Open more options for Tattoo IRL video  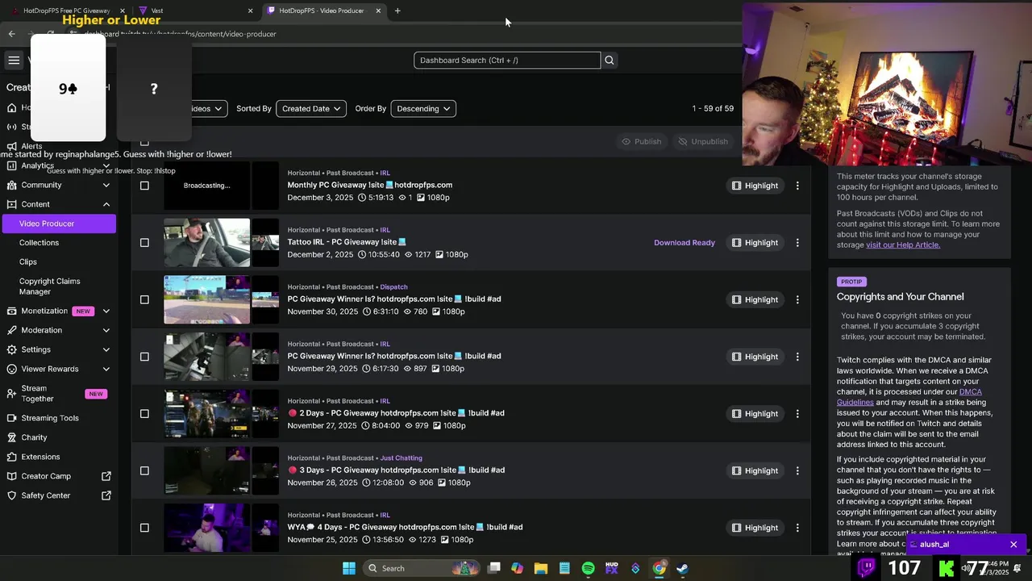797,242
